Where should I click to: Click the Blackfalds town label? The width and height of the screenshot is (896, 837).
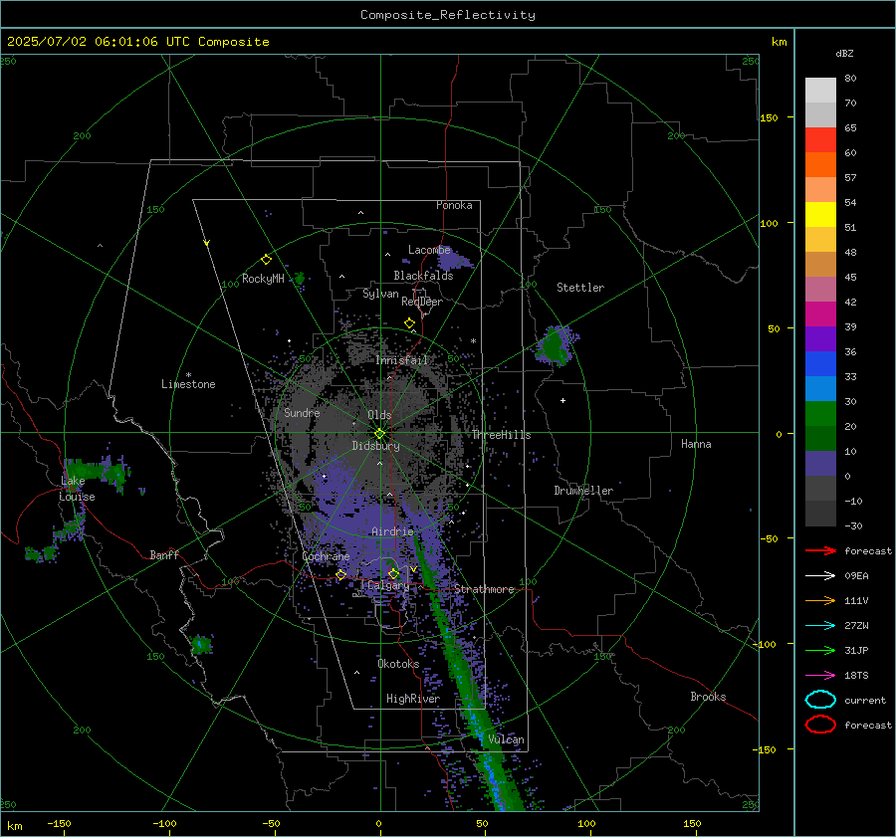(423, 276)
